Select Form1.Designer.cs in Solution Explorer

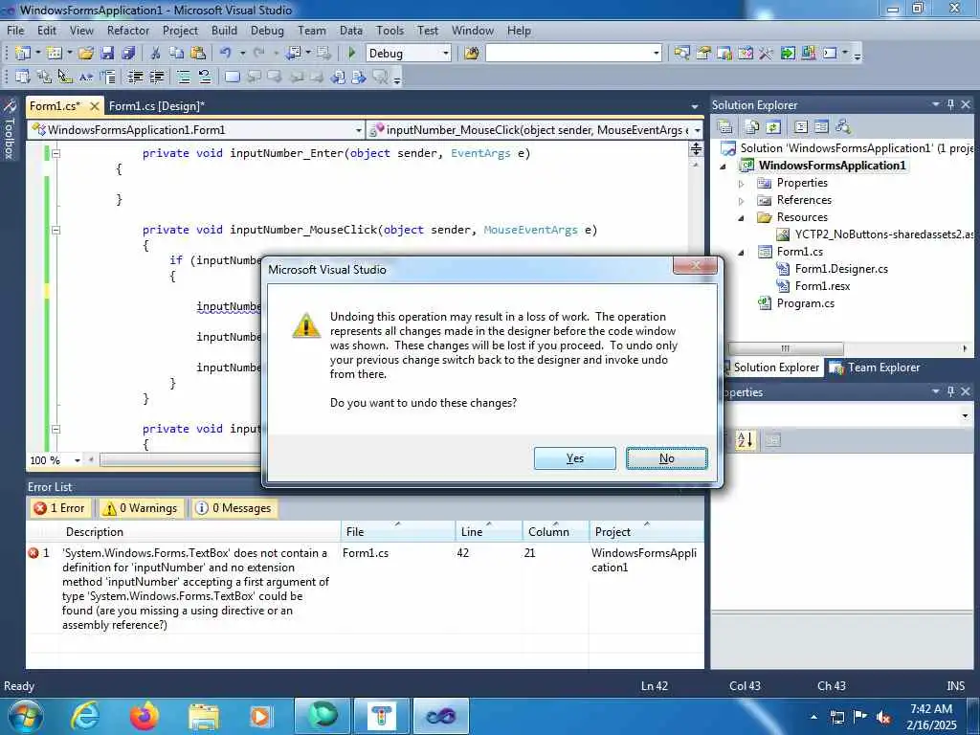coord(841,269)
